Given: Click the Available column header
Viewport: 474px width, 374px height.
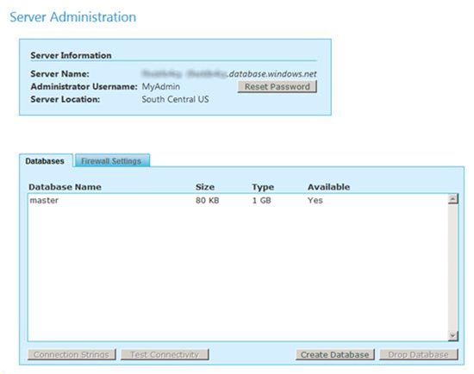Looking at the screenshot, I should pyautogui.click(x=328, y=187).
